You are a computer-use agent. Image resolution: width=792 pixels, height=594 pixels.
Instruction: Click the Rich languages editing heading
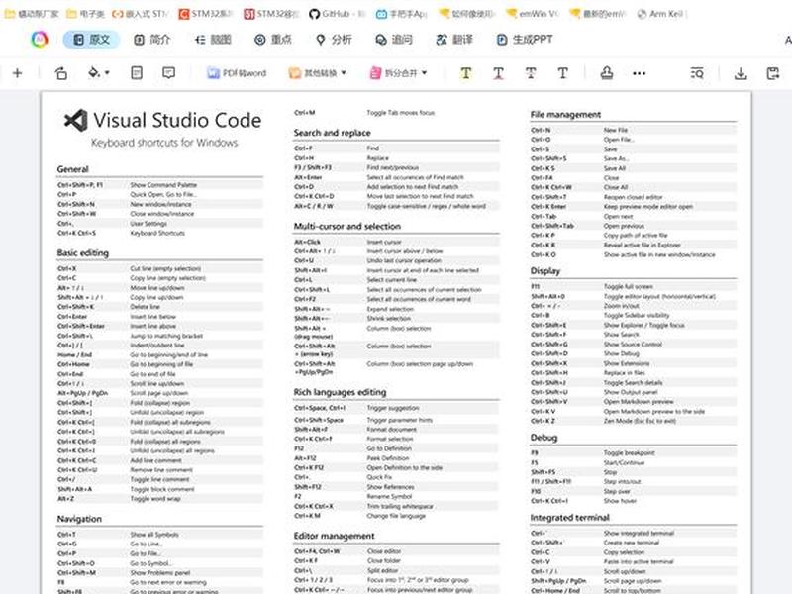(x=340, y=392)
